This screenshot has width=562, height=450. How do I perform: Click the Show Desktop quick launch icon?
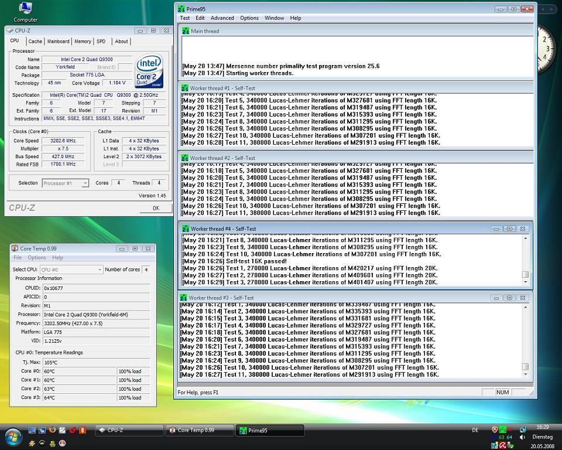32,430
